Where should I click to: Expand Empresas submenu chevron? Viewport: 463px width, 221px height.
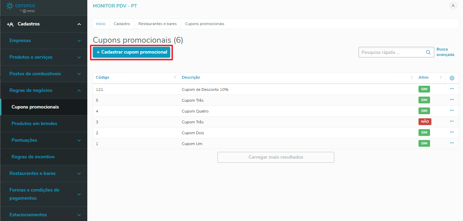pos(79,41)
